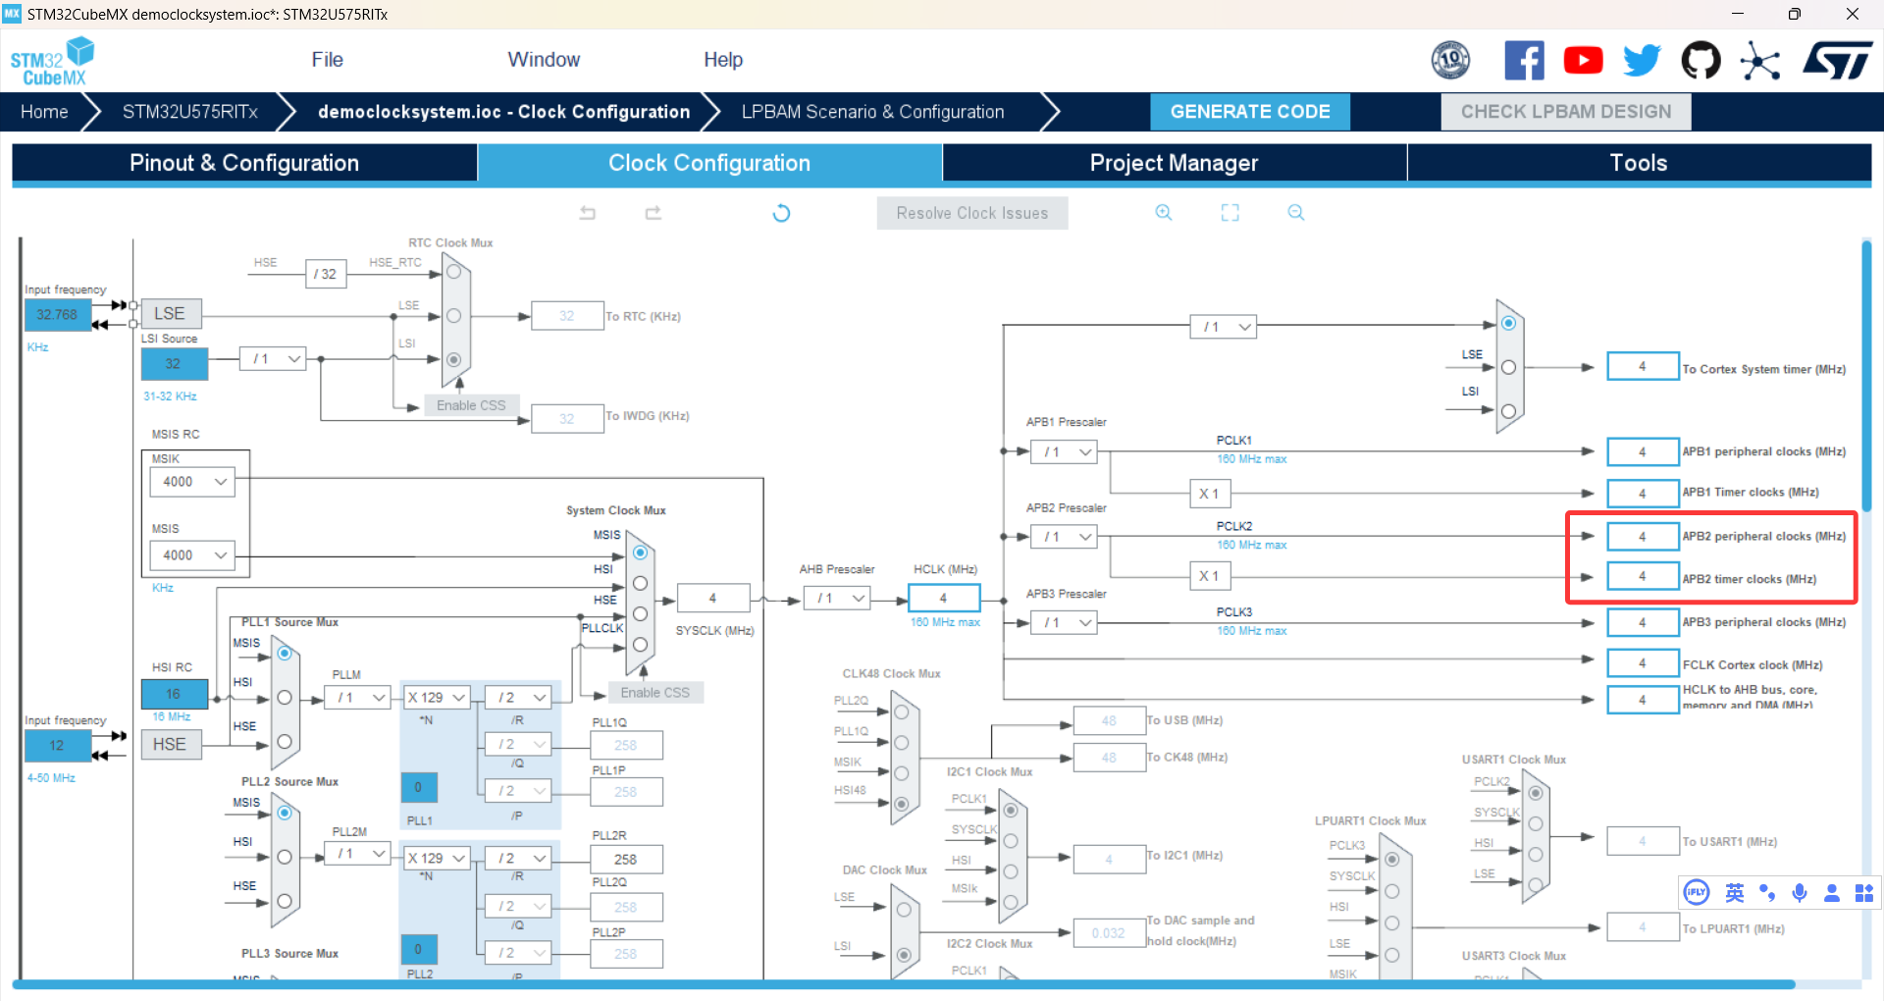
Task: Open the AHB Prescaler dropdown
Action: (x=837, y=599)
